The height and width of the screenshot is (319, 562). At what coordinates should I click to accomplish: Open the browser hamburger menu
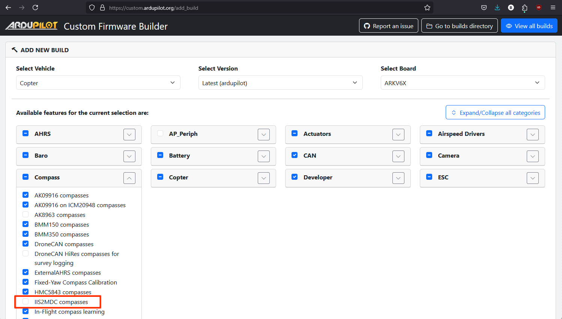(553, 8)
